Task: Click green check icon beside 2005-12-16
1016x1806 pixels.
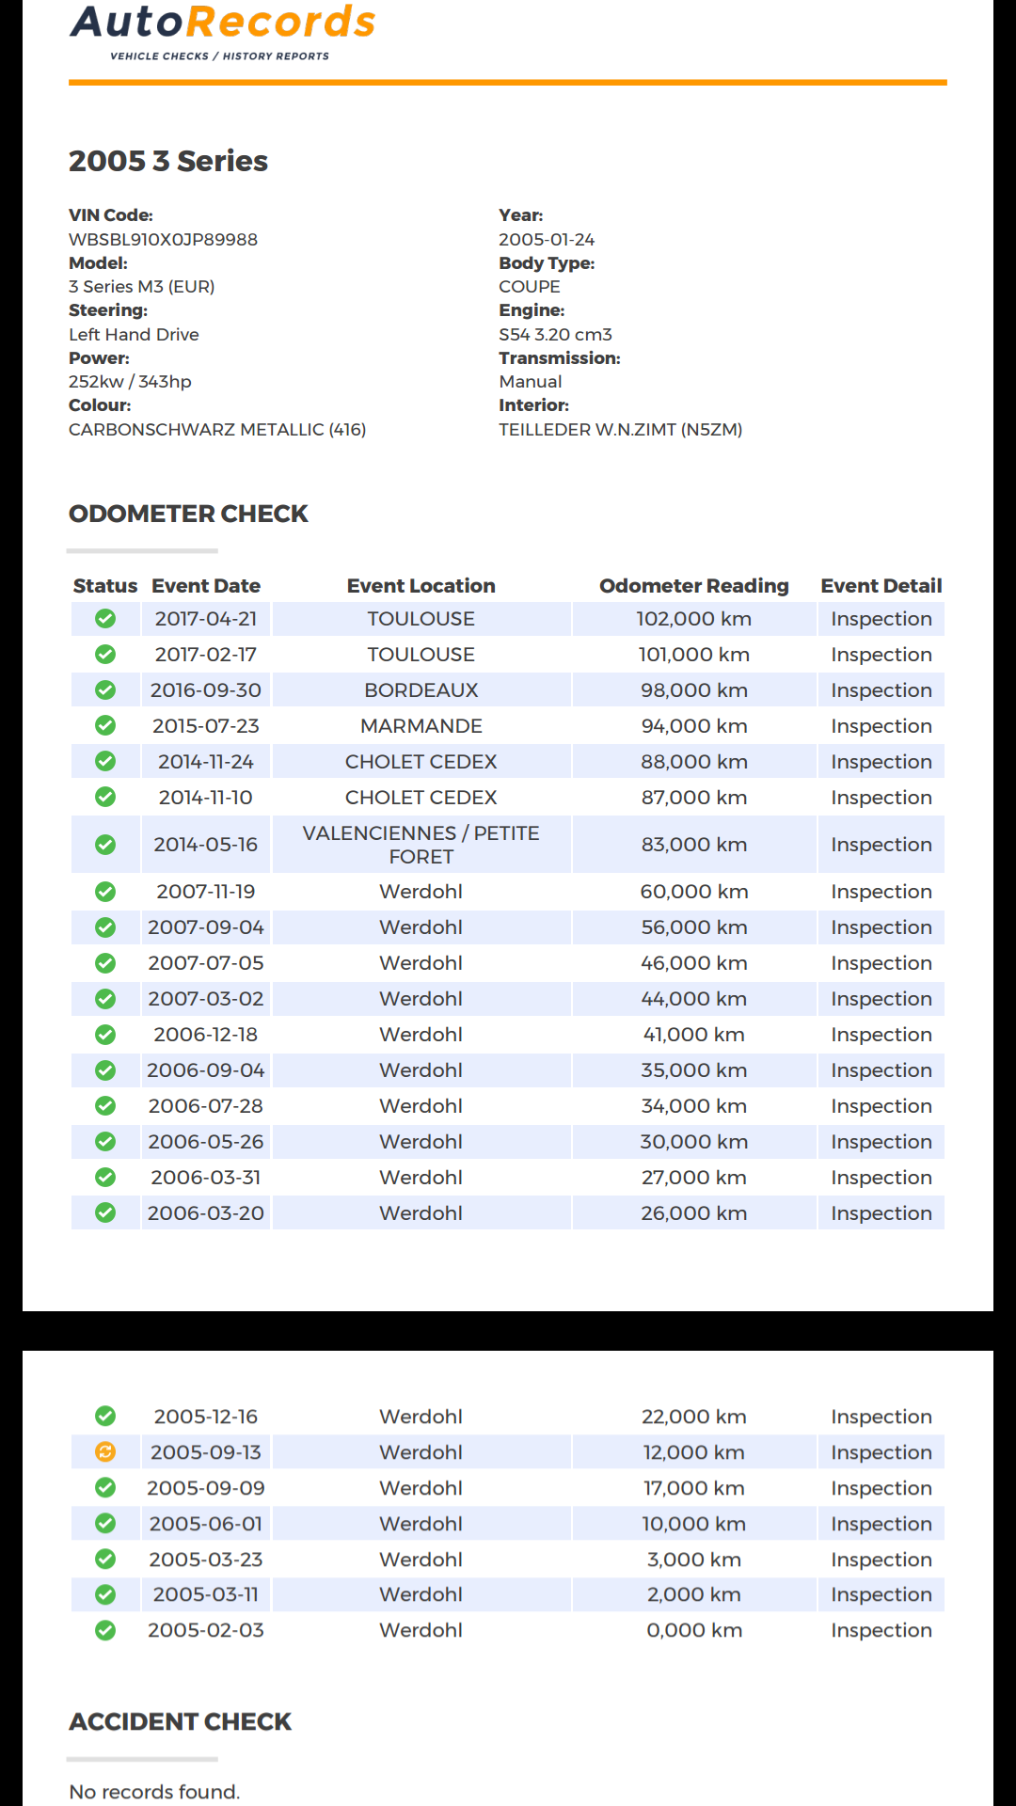Action: (x=105, y=1417)
